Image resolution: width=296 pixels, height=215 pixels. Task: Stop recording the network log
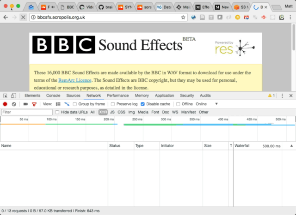(x=5, y=104)
